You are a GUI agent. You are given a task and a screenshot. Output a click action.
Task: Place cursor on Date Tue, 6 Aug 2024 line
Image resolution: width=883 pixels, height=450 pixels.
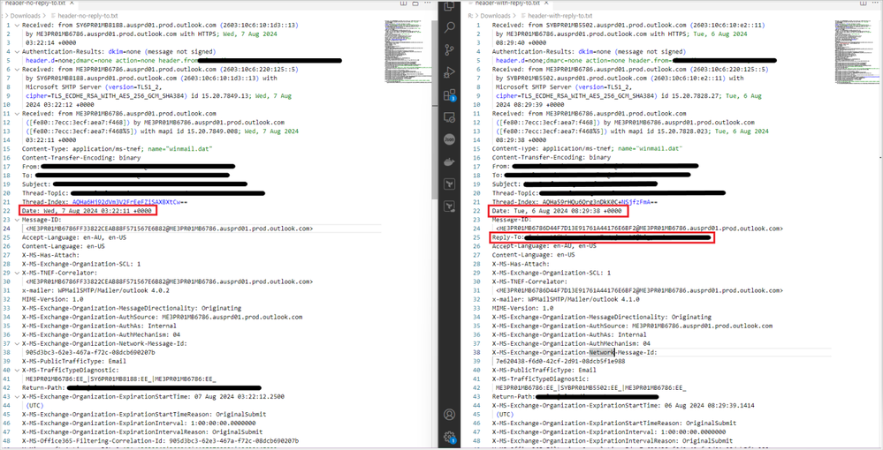556,210
